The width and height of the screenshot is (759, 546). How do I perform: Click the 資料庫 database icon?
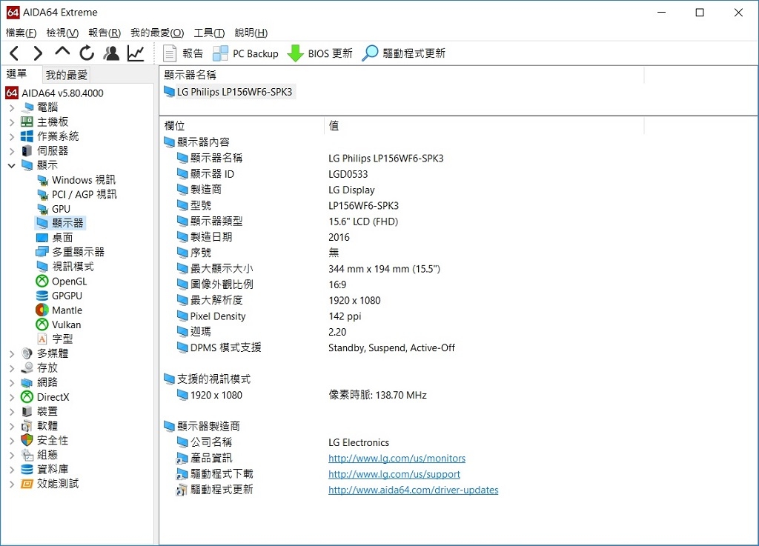pos(27,469)
